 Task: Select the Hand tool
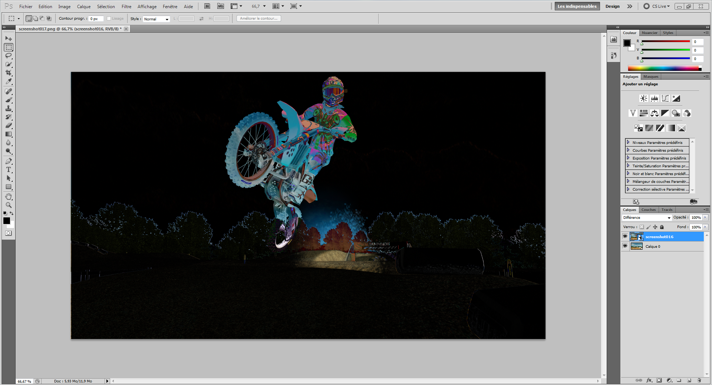click(9, 196)
